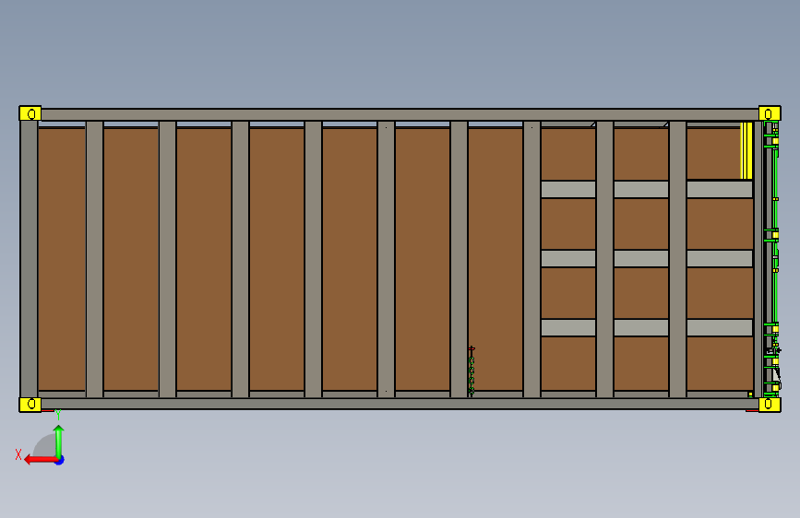Select the long bottom side rail of the container
This screenshot has height=518, width=800.
400,404
